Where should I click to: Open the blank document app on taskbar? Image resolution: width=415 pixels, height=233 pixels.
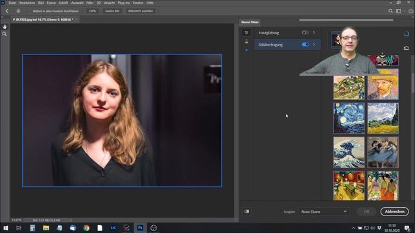coord(100,228)
